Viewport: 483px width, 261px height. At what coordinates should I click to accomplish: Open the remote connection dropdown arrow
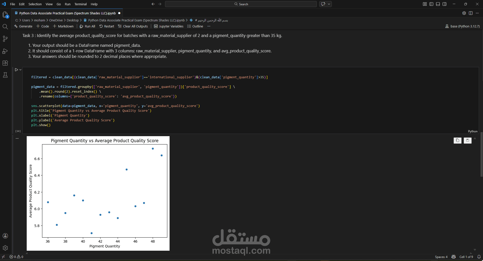(x=329, y=4)
